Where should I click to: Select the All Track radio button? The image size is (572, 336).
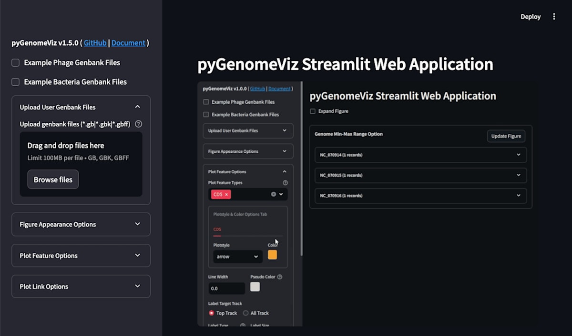[245, 313]
